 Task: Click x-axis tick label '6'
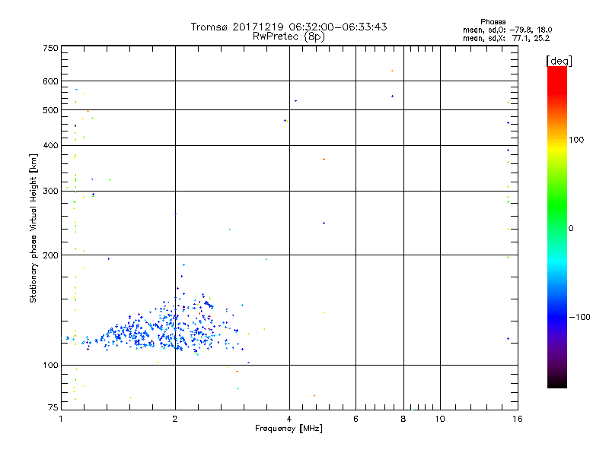click(x=356, y=419)
